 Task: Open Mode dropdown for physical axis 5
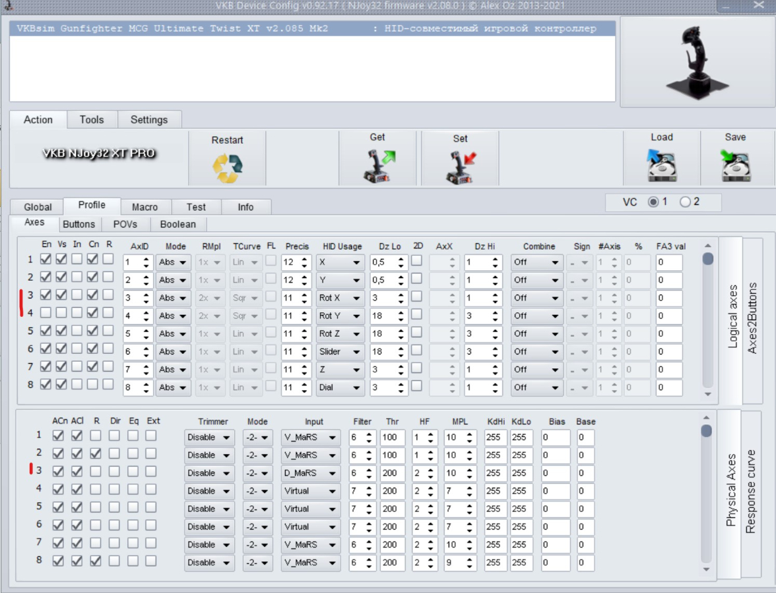(x=257, y=509)
